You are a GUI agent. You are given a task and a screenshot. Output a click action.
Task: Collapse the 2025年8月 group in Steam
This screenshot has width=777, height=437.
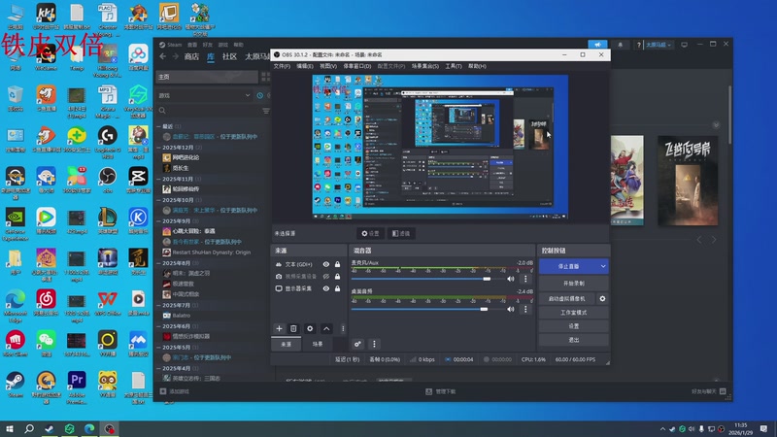(x=158, y=263)
